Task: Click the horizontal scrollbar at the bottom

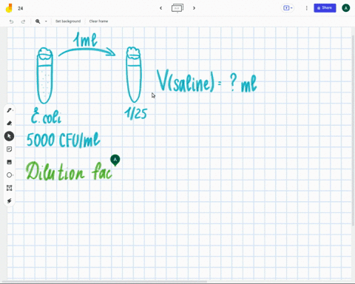Action: coord(105,281)
